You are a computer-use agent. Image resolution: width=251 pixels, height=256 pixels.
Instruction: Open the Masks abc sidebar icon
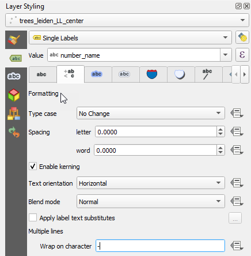[x=14, y=76]
